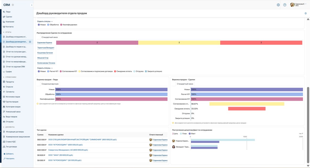The image size is (310, 168).
Task: Click the Добавить plus icon in sidebar
Action: 5,154
